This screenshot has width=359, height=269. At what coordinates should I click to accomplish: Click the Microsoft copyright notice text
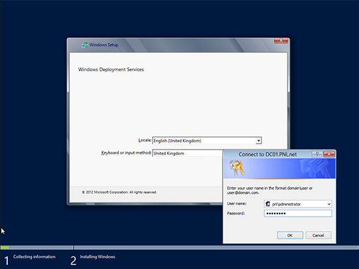coord(119,192)
